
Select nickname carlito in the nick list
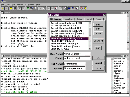pos(118,71)
